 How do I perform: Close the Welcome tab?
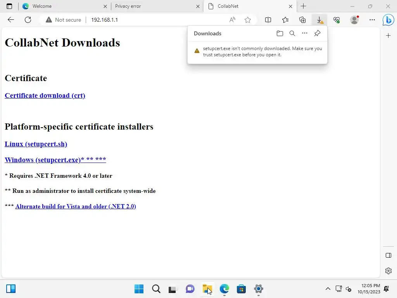[x=105, y=6]
